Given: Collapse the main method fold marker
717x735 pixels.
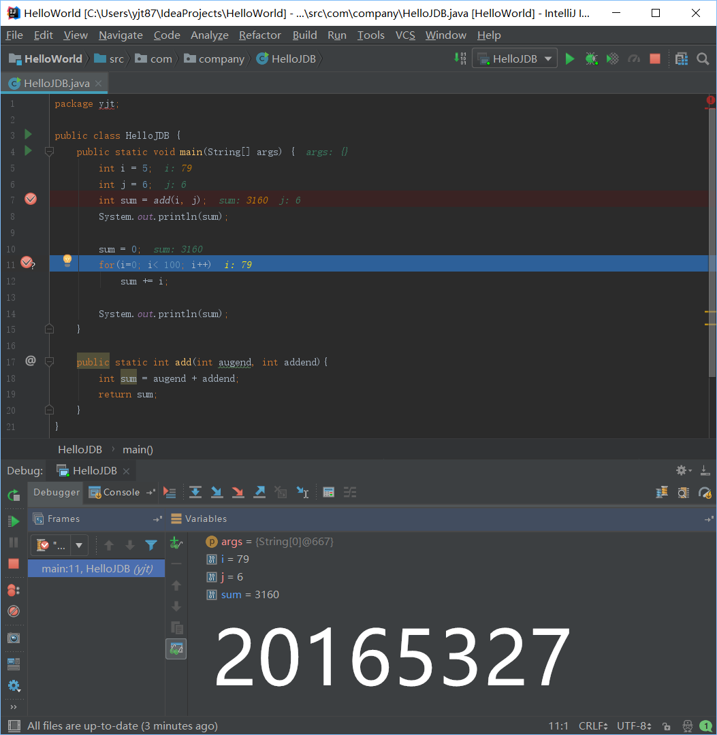Looking at the screenshot, I should (x=49, y=151).
